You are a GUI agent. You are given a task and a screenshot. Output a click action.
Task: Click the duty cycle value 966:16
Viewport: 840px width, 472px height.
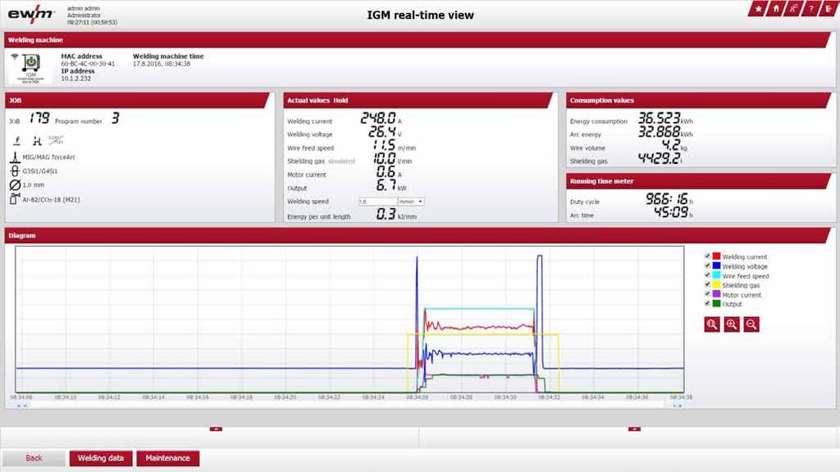pyautogui.click(x=667, y=199)
